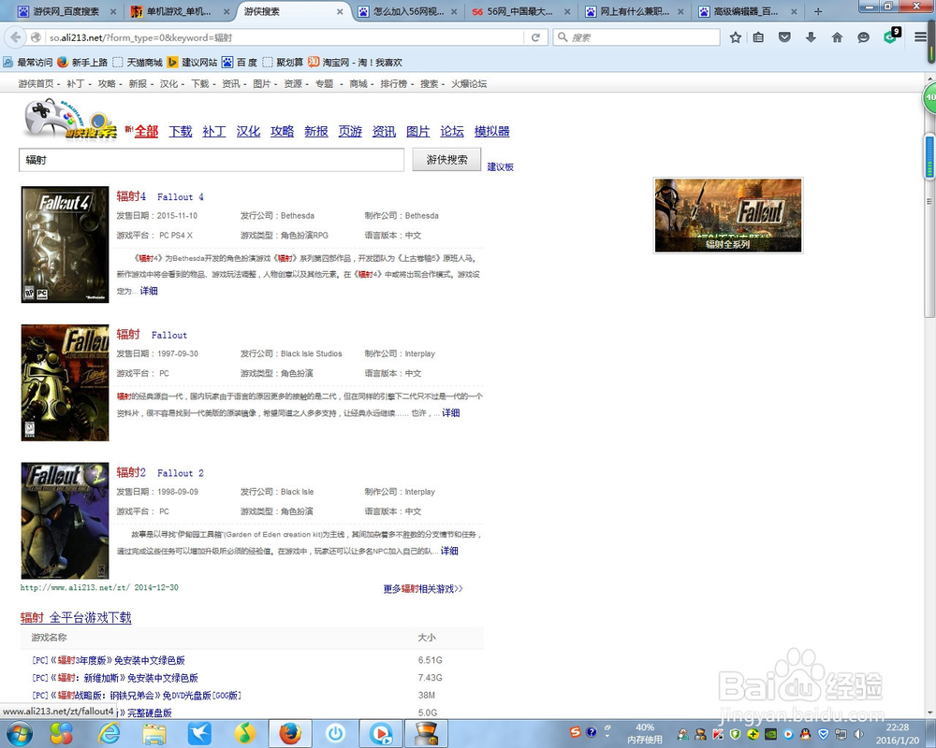This screenshot has width=936, height=748.
Task: Click 更多辐射相关游戏 link
Action: click(423, 589)
